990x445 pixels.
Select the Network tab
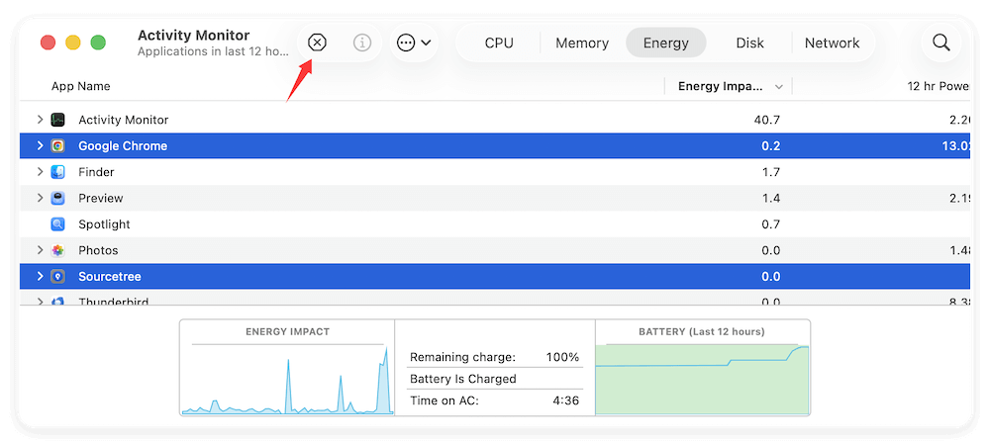point(832,43)
